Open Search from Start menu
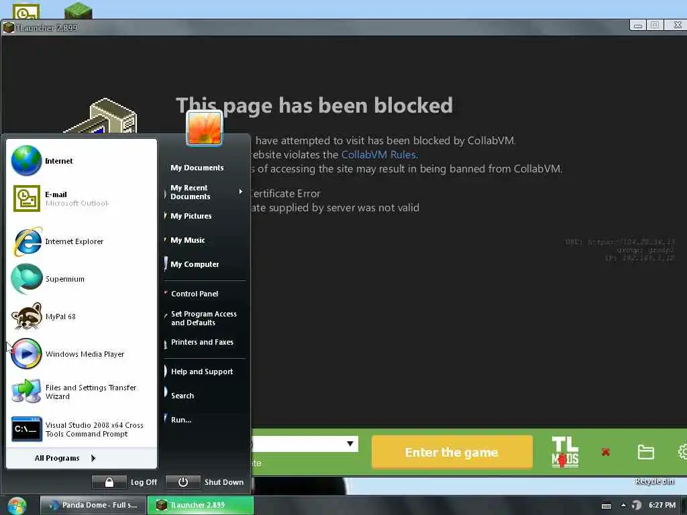This screenshot has height=515, width=687. tap(204, 396)
